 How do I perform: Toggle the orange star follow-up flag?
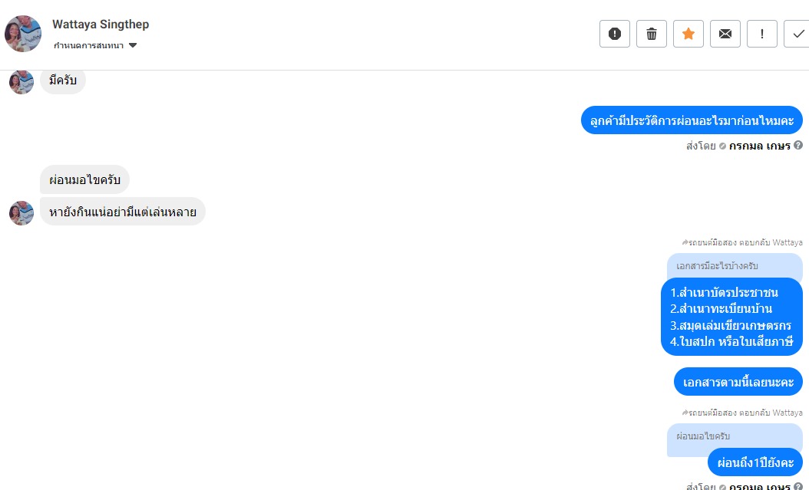pyautogui.click(x=688, y=34)
